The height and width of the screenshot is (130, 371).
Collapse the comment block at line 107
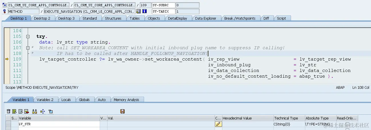28,48
